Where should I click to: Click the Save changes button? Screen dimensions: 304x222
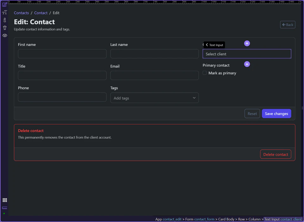[276, 113]
